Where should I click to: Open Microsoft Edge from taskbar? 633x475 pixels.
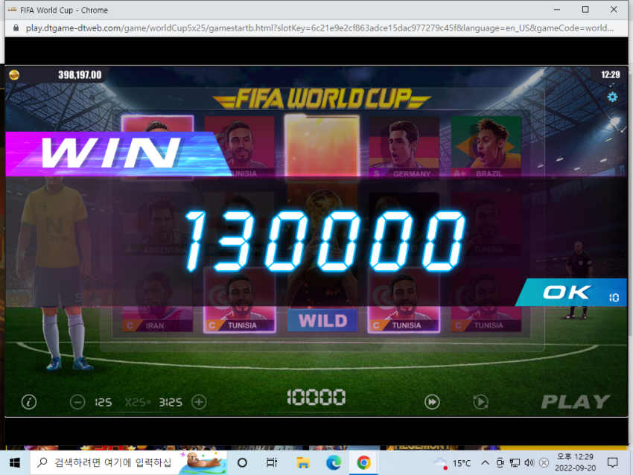pos(334,462)
